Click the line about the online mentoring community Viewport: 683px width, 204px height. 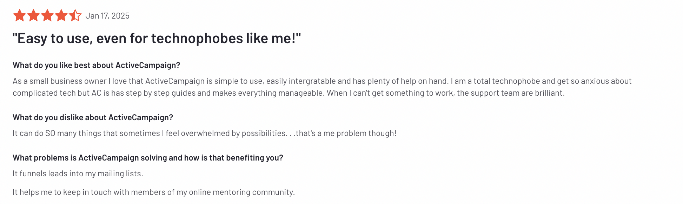click(154, 192)
